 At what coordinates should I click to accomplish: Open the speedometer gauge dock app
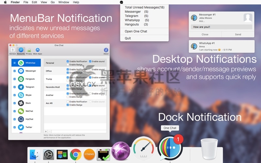[x=144, y=148]
